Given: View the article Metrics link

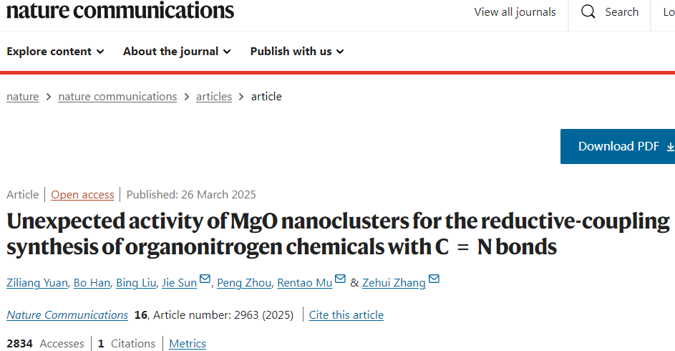Looking at the screenshot, I should (x=188, y=344).
